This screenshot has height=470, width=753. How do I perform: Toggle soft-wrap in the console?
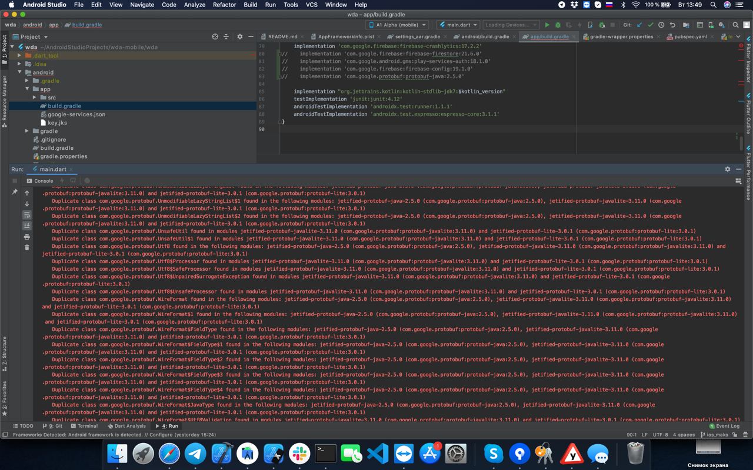point(27,215)
